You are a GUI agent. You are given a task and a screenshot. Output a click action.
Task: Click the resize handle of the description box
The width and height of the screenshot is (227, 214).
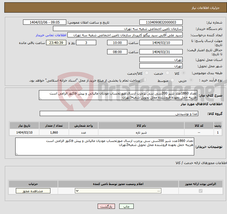click(x=40, y=99)
